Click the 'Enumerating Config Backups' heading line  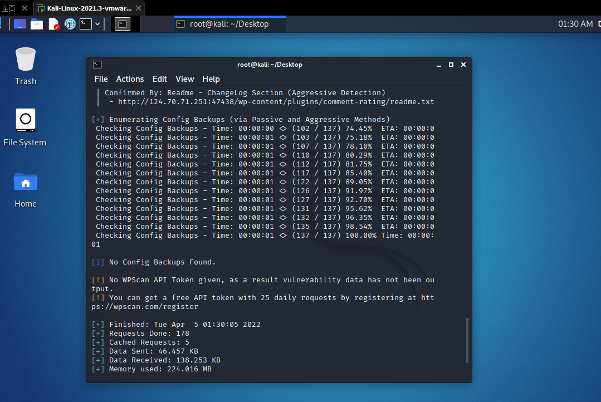click(241, 120)
